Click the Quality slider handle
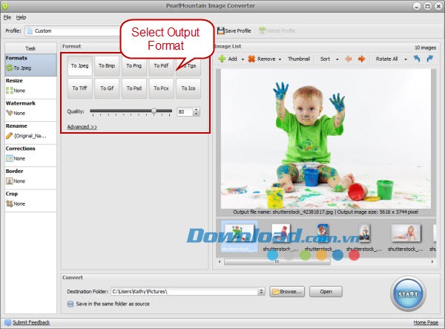 tap(154, 111)
